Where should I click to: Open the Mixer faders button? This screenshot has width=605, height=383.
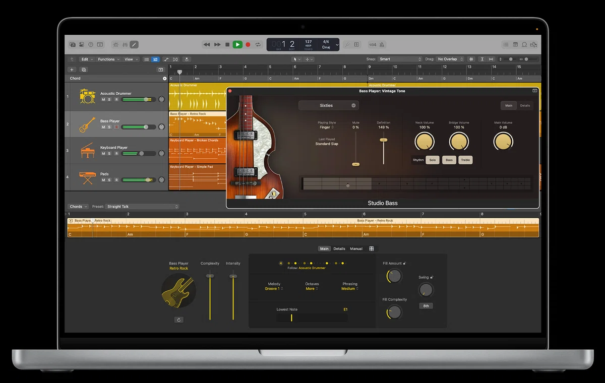(125, 44)
